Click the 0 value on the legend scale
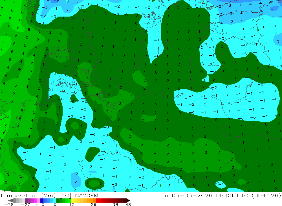Viewport: 282px width, 206px height. tap(55, 204)
